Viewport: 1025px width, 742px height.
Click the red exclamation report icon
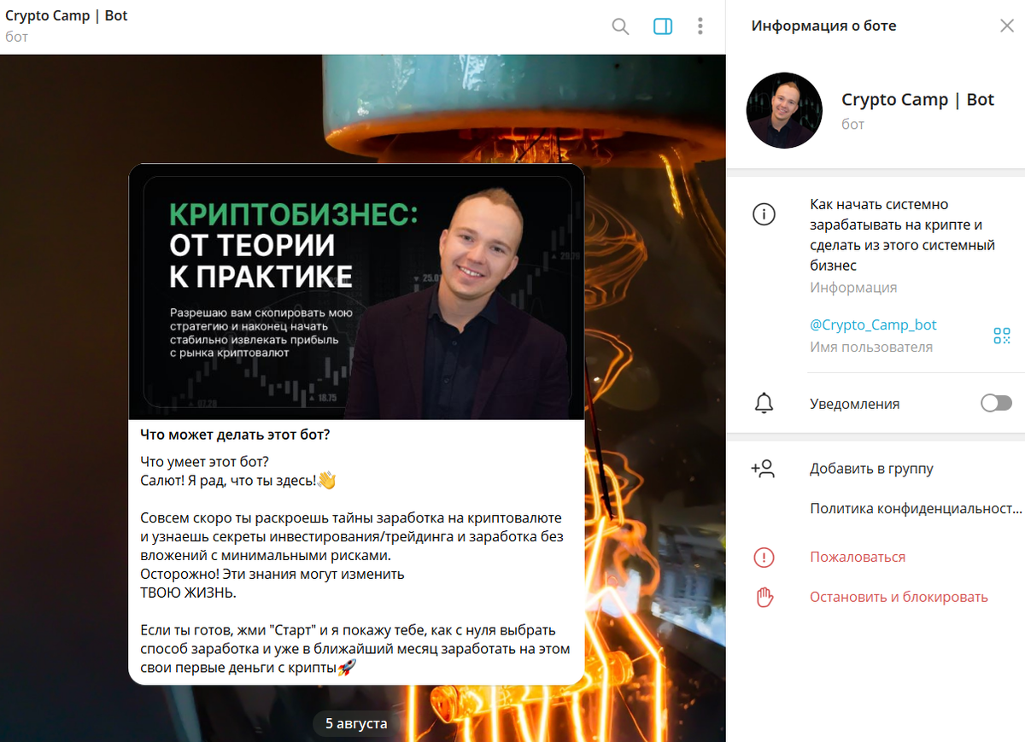(764, 558)
